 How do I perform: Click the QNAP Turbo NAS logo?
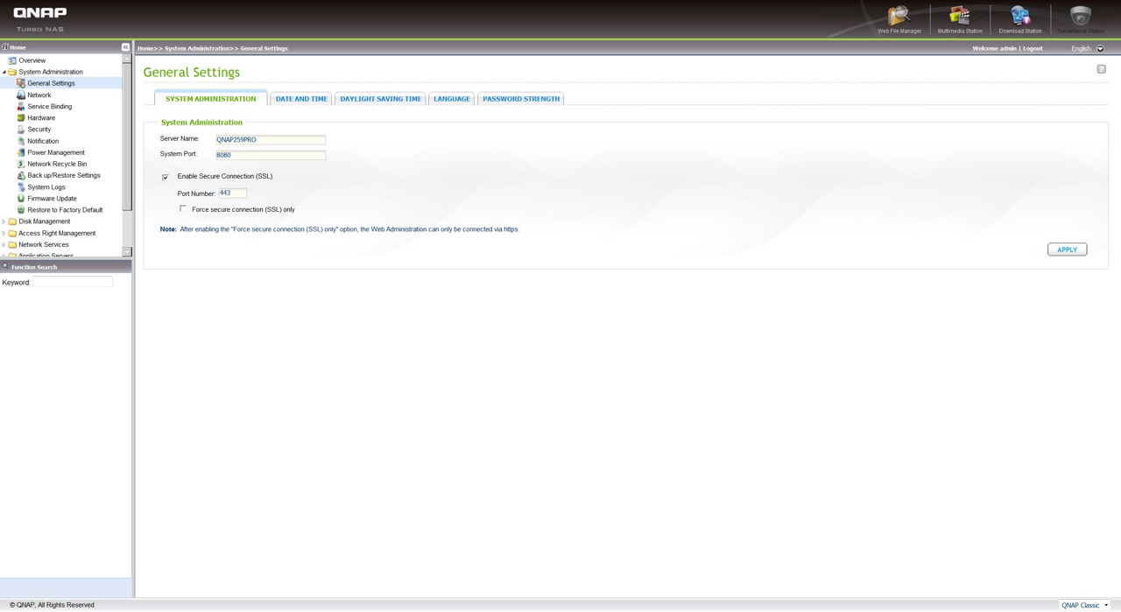coord(40,19)
